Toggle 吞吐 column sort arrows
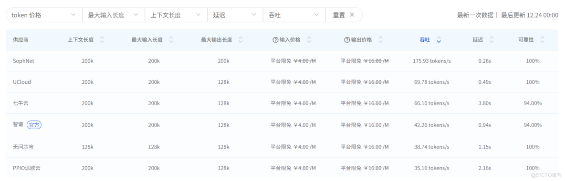The width and height of the screenshot is (565, 181). pos(439,40)
